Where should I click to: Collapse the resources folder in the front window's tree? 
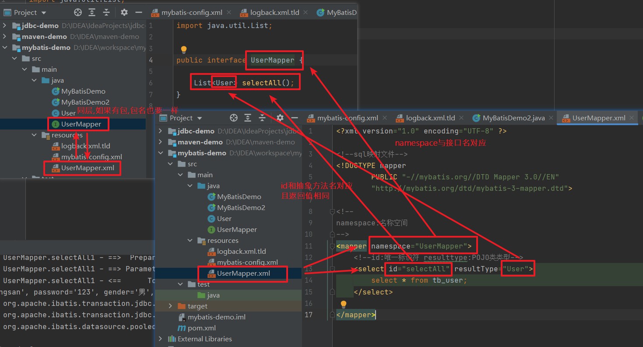pyautogui.click(x=190, y=240)
